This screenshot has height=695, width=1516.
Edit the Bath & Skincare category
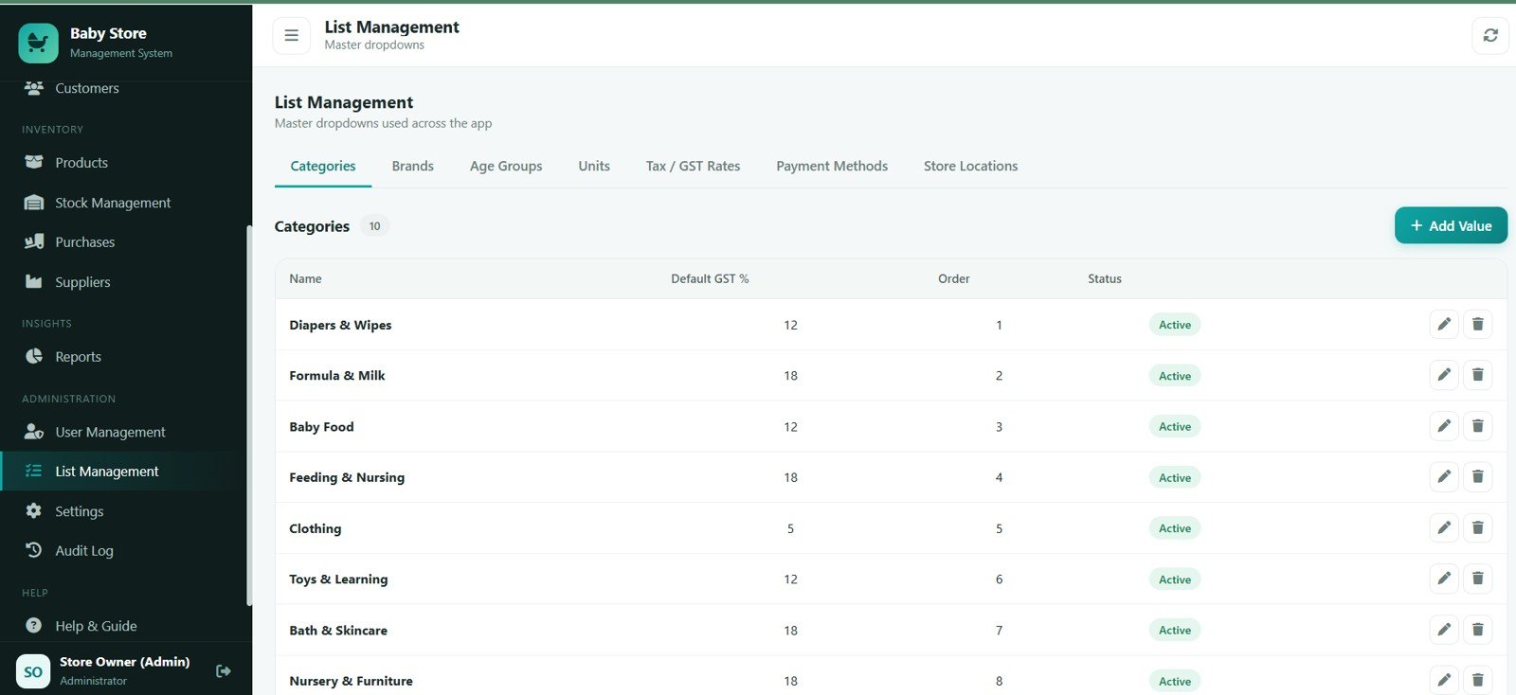point(1444,630)
